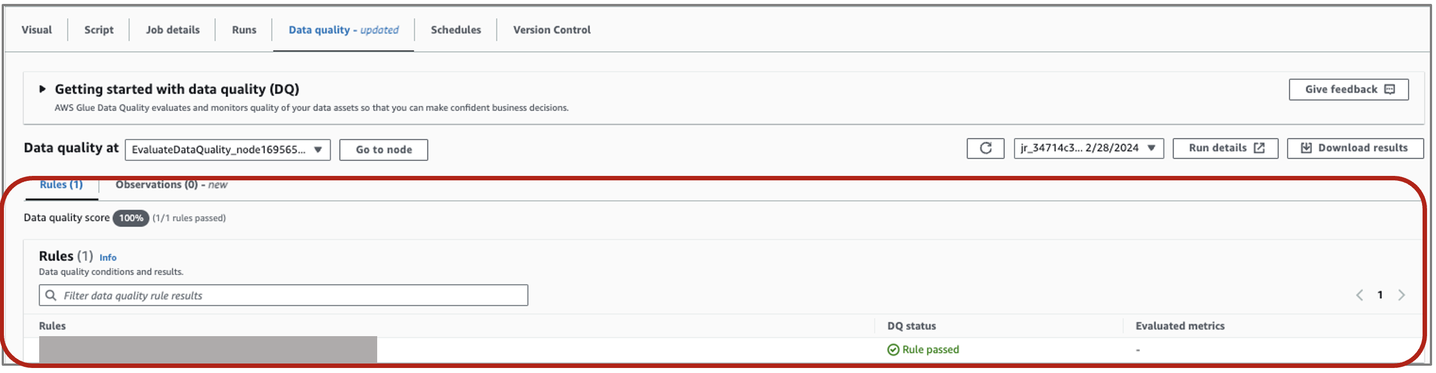Click the next page chevron arrow
The height and width of the screenshot is (373, 1436).
click(x=1401, y=295)
